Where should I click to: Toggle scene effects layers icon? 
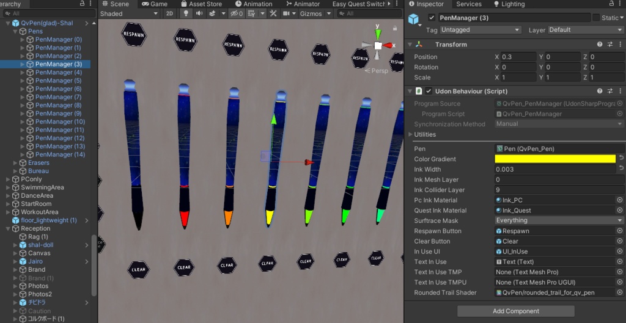212,13
